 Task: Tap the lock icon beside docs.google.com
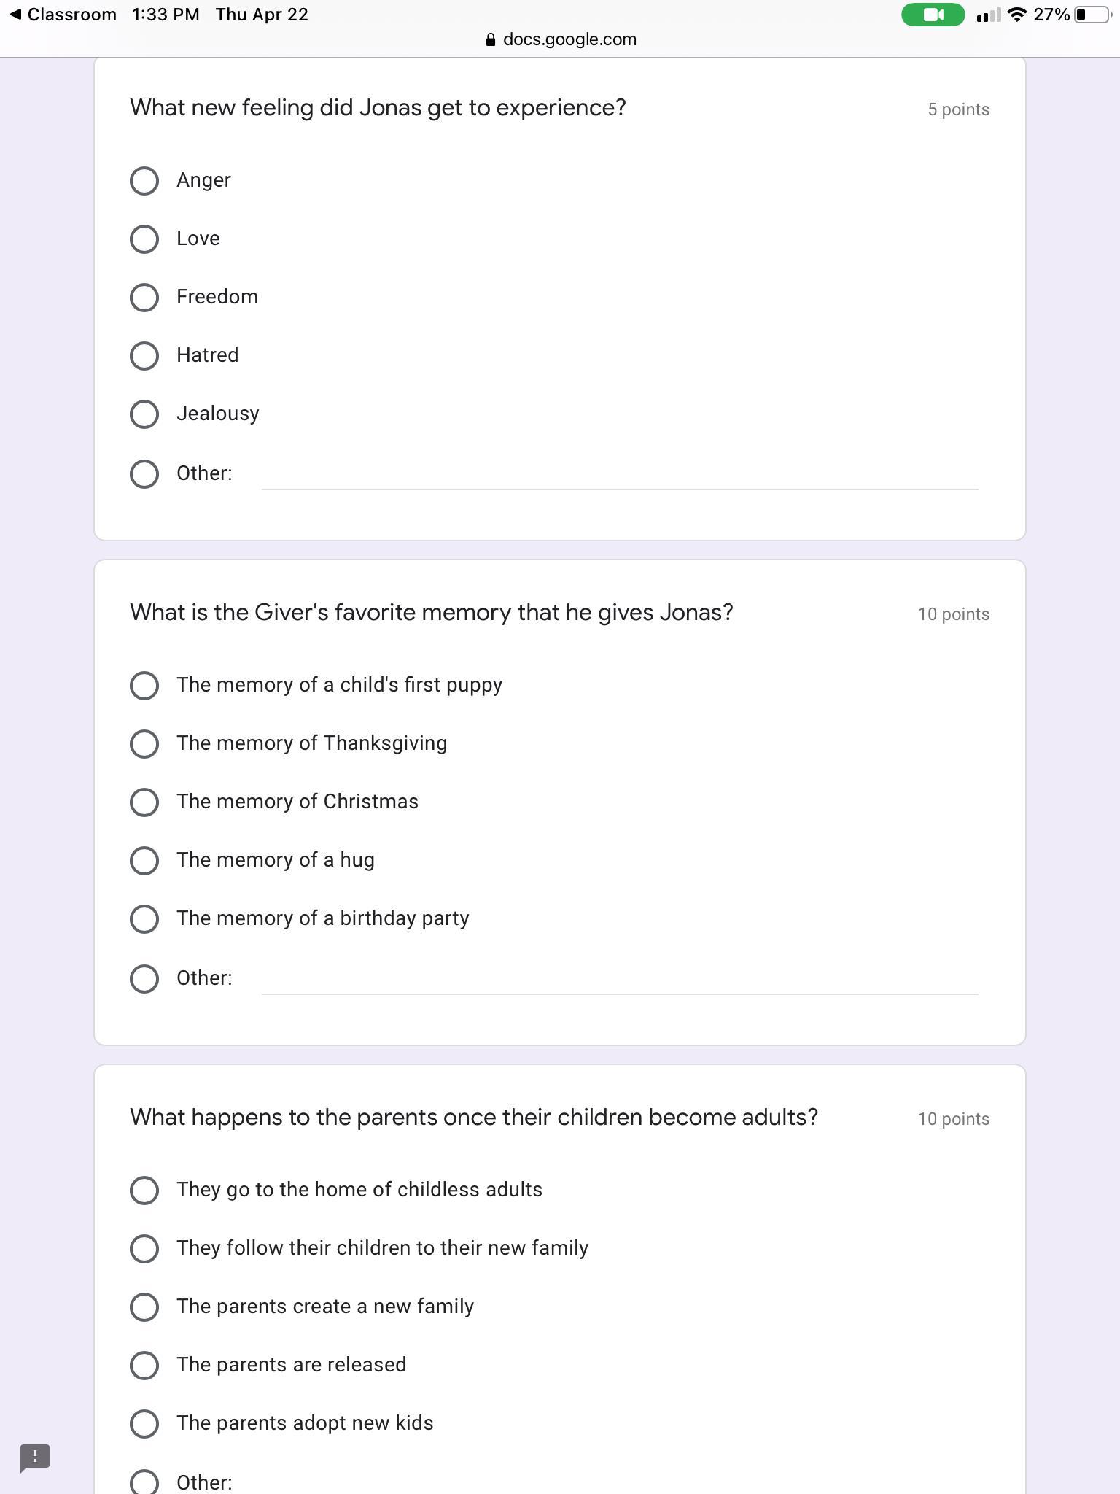click(491, 40)
